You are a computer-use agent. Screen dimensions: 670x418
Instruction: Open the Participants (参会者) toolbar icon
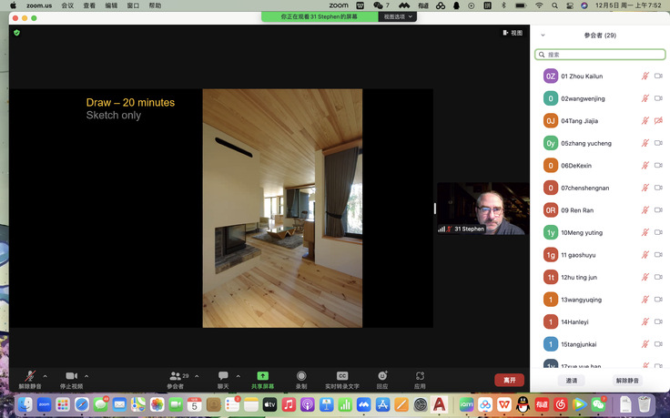coord(174,376)
